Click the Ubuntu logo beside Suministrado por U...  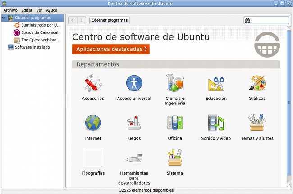pyautogui.click(x=17, y=25)
